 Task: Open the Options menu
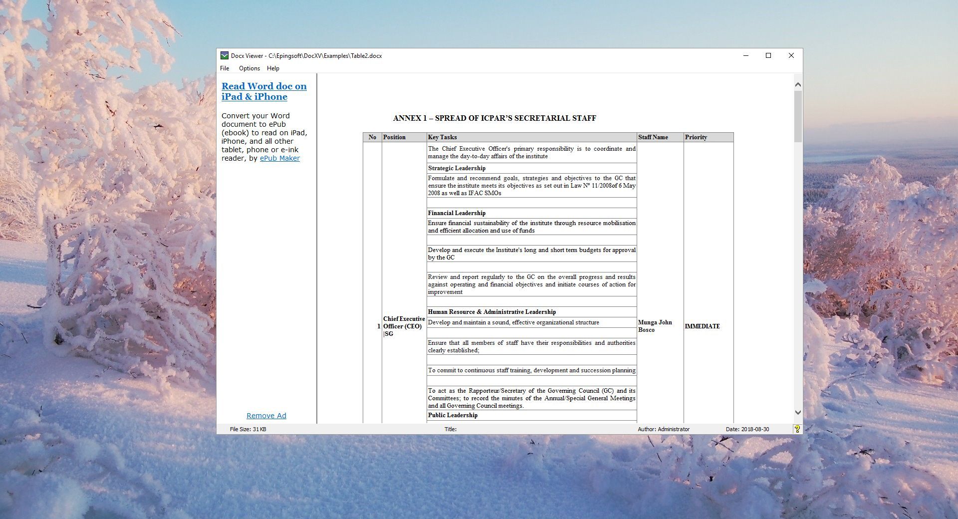[x=249, y=68]
